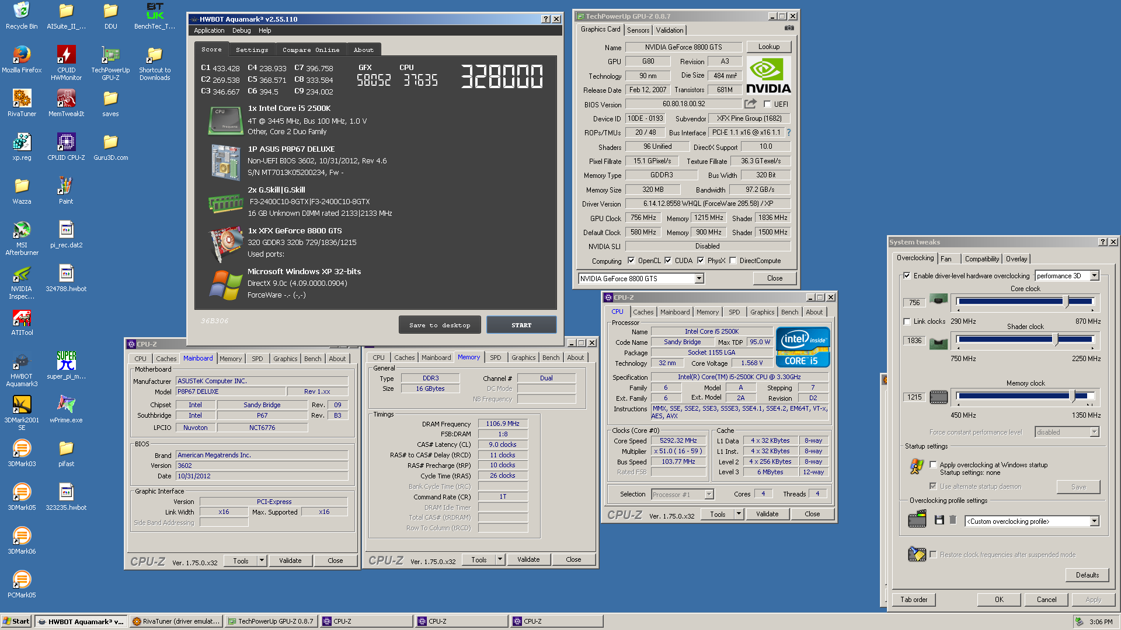Toggle DirectCompute checkbox in GPU-Z
Screen dimensions: 1121x630
(x=733, y=261)
